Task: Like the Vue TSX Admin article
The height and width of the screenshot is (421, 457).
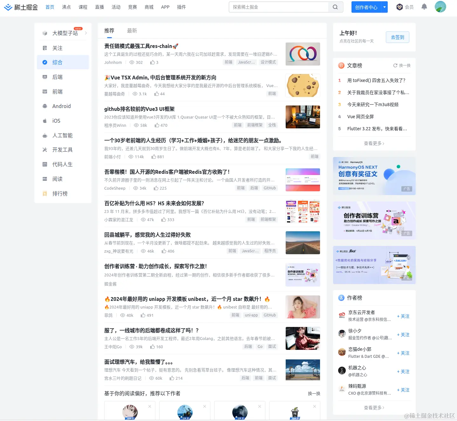Action: tap(157, 94)
